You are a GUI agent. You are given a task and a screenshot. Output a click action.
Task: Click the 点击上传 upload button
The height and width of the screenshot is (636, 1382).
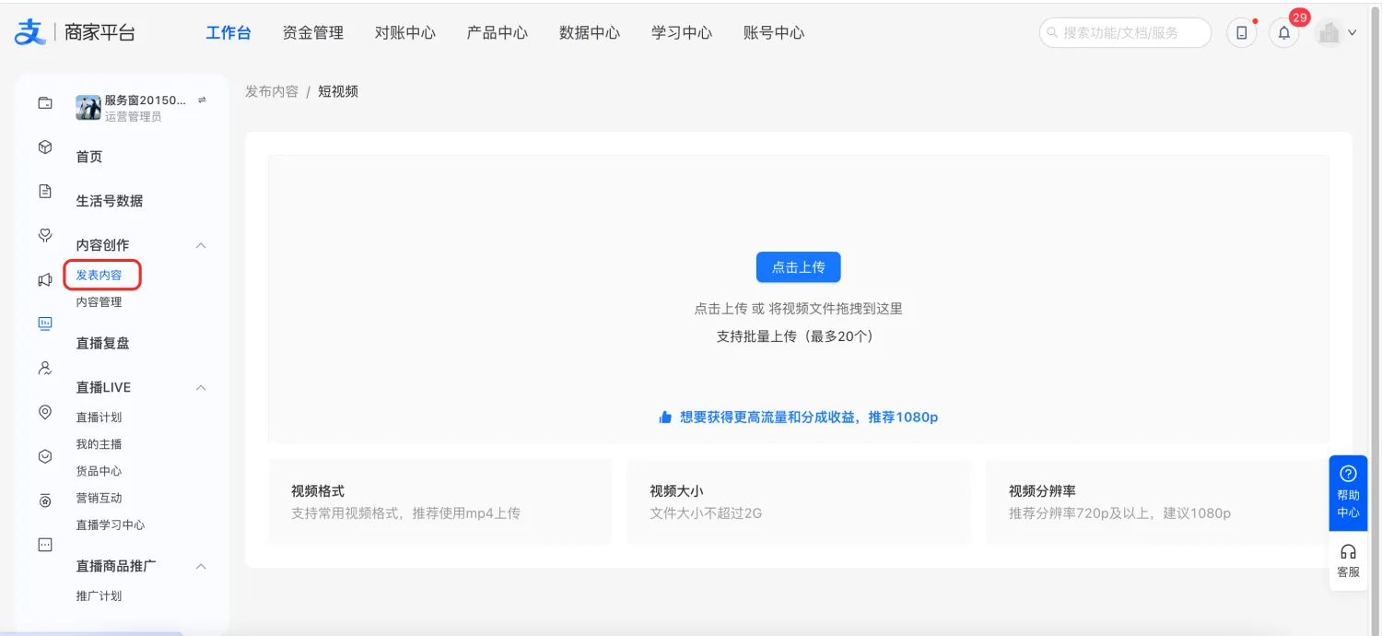[x=799, y=267]
